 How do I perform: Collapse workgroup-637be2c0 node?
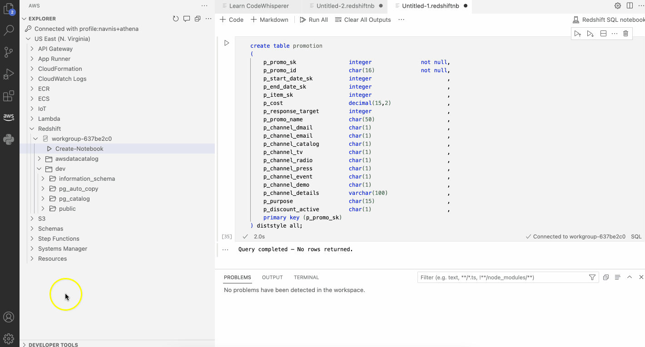pos(35,139)
